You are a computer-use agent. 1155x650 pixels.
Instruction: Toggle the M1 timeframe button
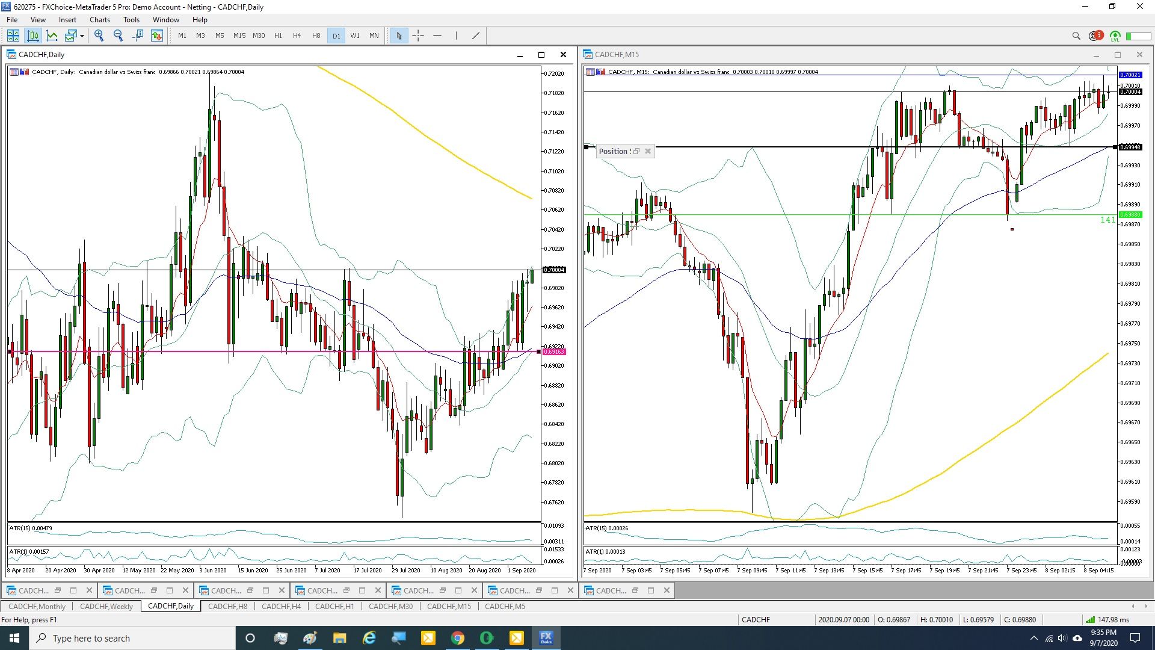[182, 36]
